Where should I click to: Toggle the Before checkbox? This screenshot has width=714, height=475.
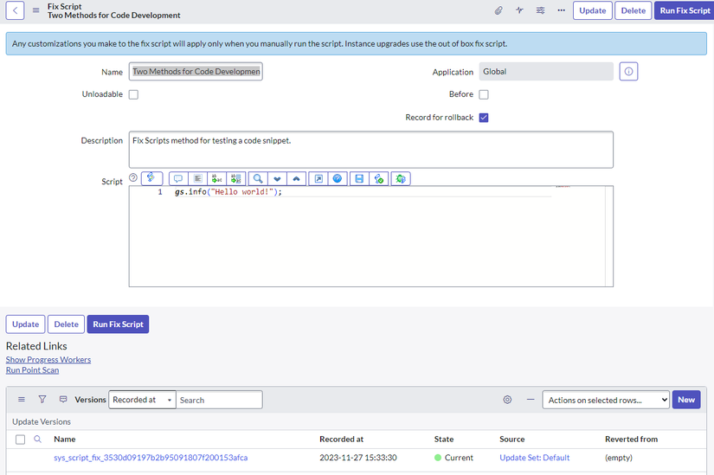(x=484, y=94)
